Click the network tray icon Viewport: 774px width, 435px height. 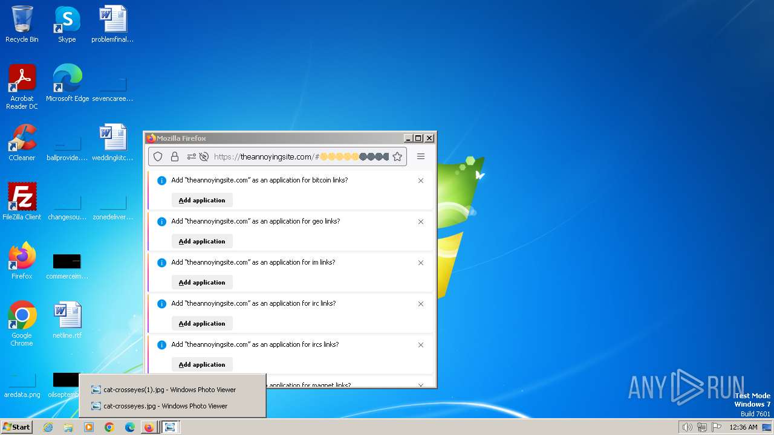click(x=702, y=427)
